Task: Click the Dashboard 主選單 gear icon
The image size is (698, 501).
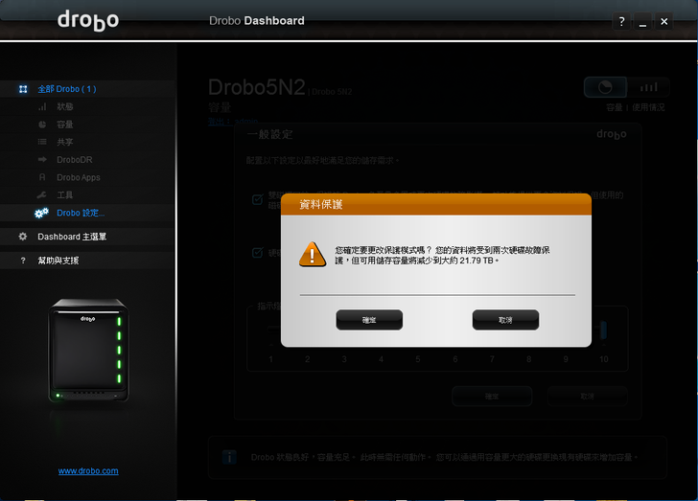Action: [x=23, y=237]
